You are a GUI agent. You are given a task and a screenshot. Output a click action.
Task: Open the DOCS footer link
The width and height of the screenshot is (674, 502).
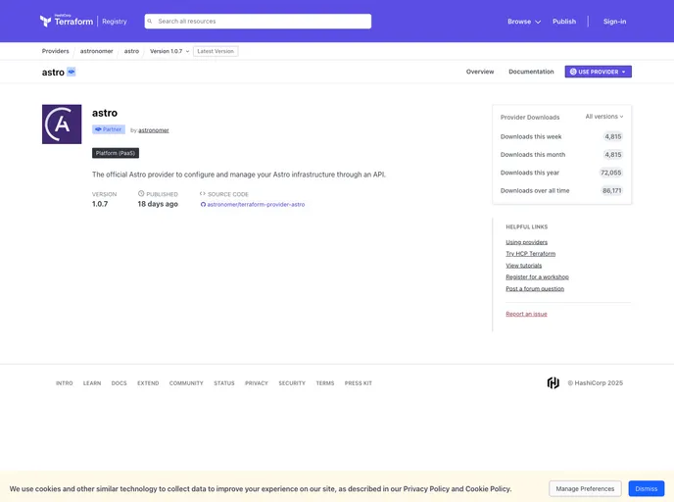point(120,383)
